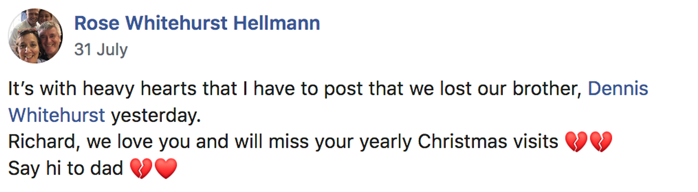Image resolution: width=698 pixels, height=192 pixels.
Task: Click the broken heart emoji after dad
Action: [x=141, y=168]
